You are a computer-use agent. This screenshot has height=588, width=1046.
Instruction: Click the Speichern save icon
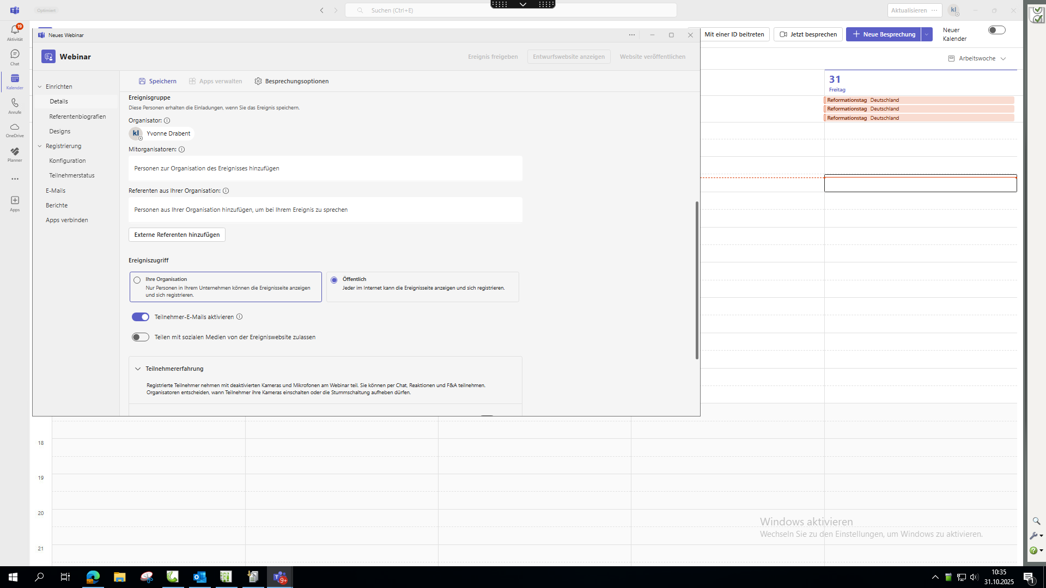click(x=142, y=81)
